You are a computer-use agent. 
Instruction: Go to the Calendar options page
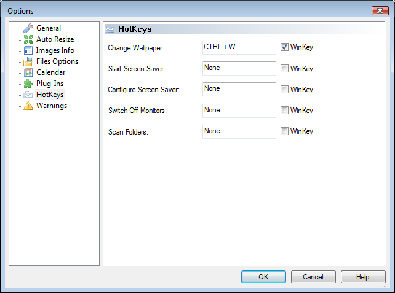51,72
